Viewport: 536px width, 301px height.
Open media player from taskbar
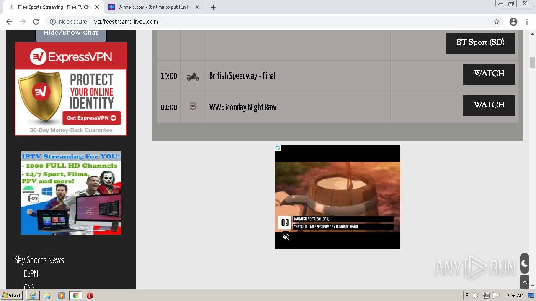click(62, 296)
